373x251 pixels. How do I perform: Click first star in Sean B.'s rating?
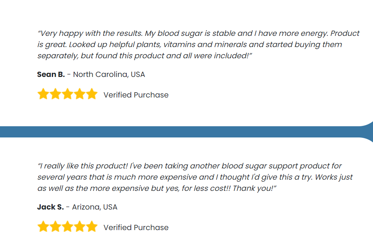click(x=43, y=94)
